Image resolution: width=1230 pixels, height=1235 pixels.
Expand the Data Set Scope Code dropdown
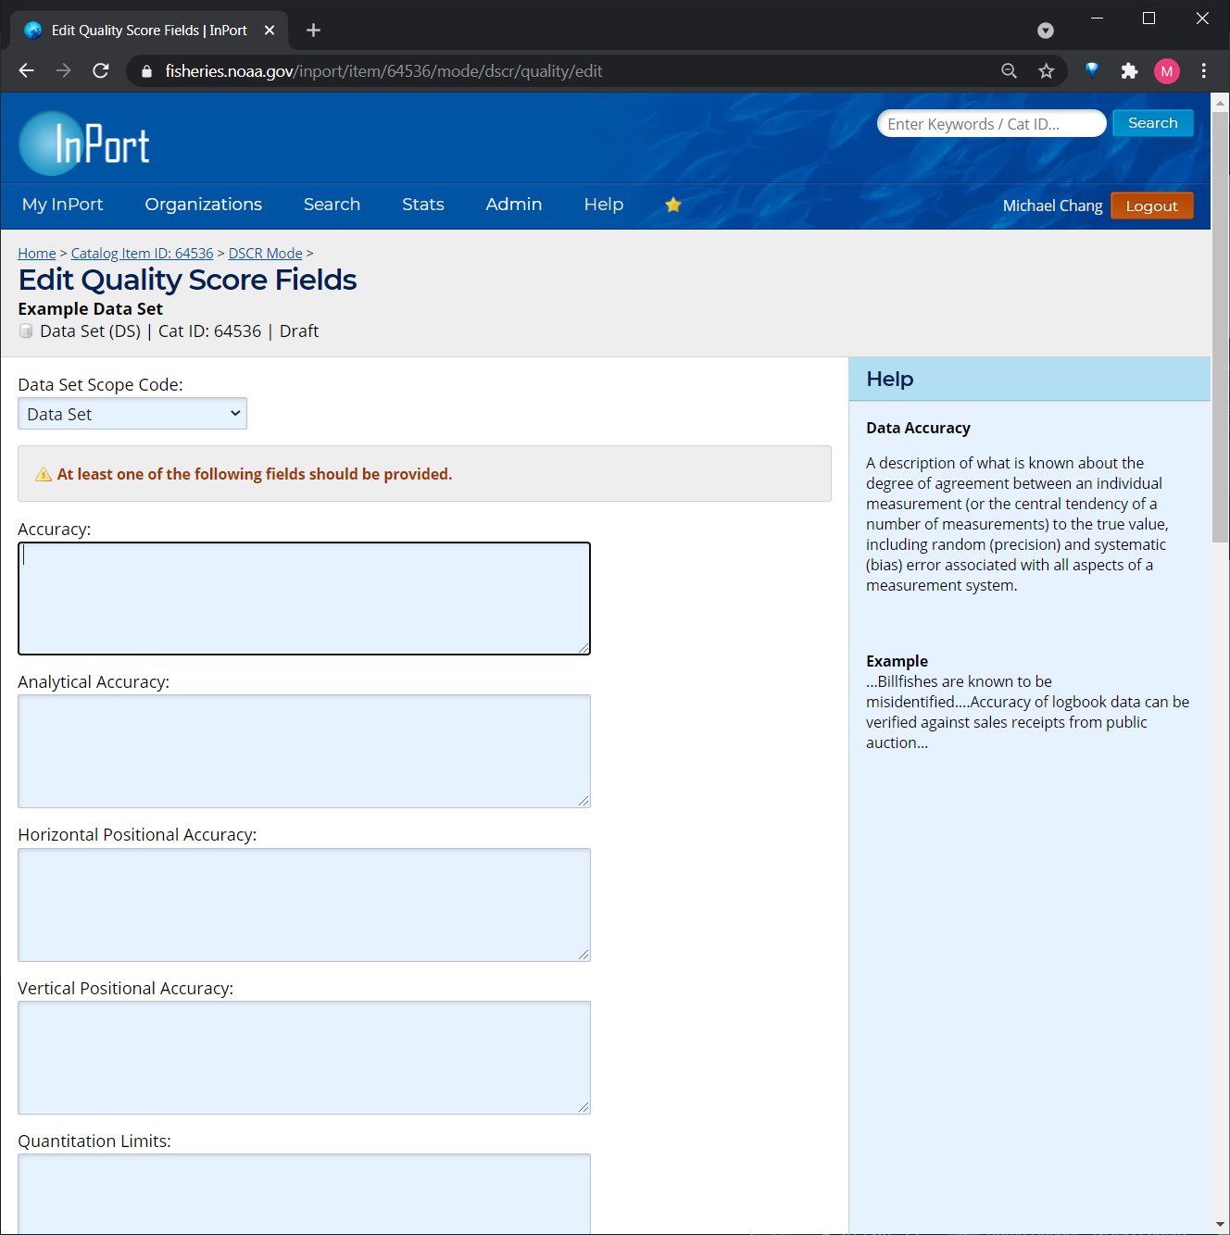tap(132, 414)
